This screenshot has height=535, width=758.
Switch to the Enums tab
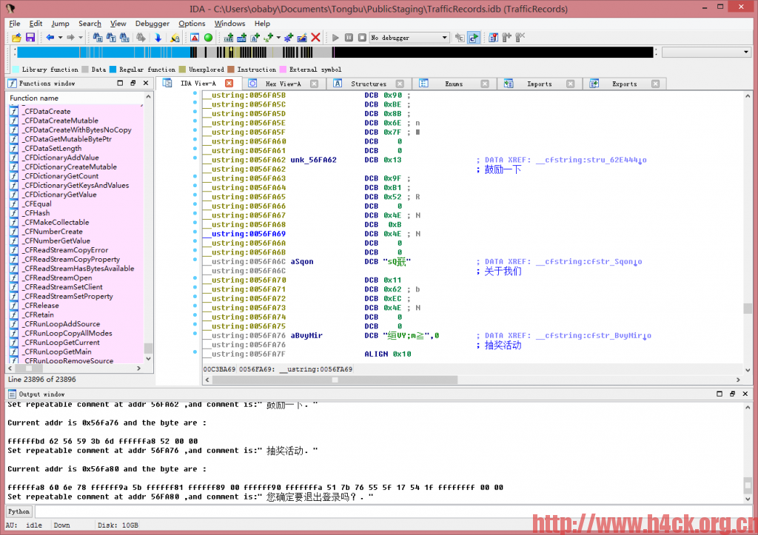click(454, 84)
